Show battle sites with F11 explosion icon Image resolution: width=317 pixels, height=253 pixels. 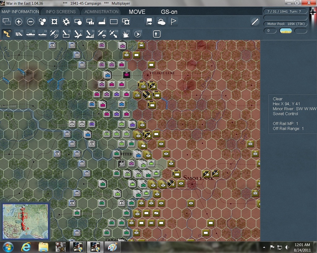pos(126,34)
